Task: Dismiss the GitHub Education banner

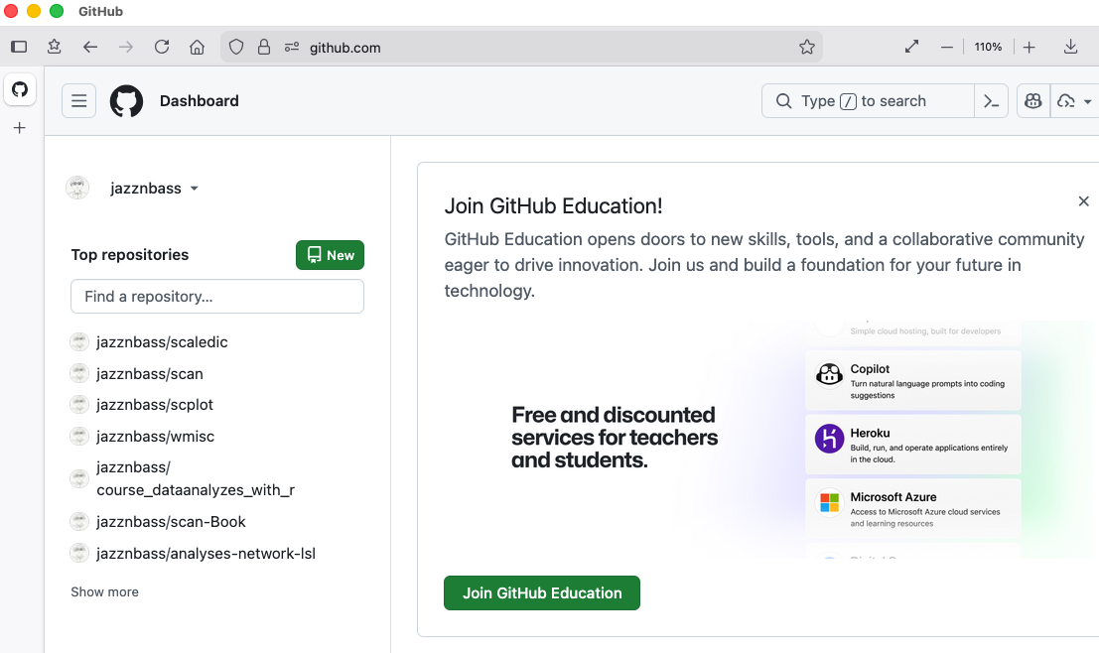Action: point(1083,201)
